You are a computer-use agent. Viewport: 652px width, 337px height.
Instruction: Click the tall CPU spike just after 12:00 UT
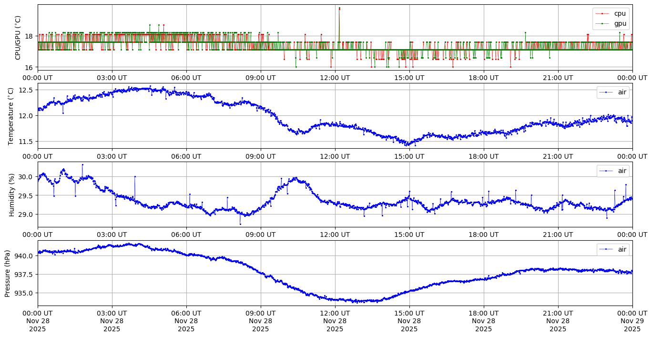click(x=339, y=9)
